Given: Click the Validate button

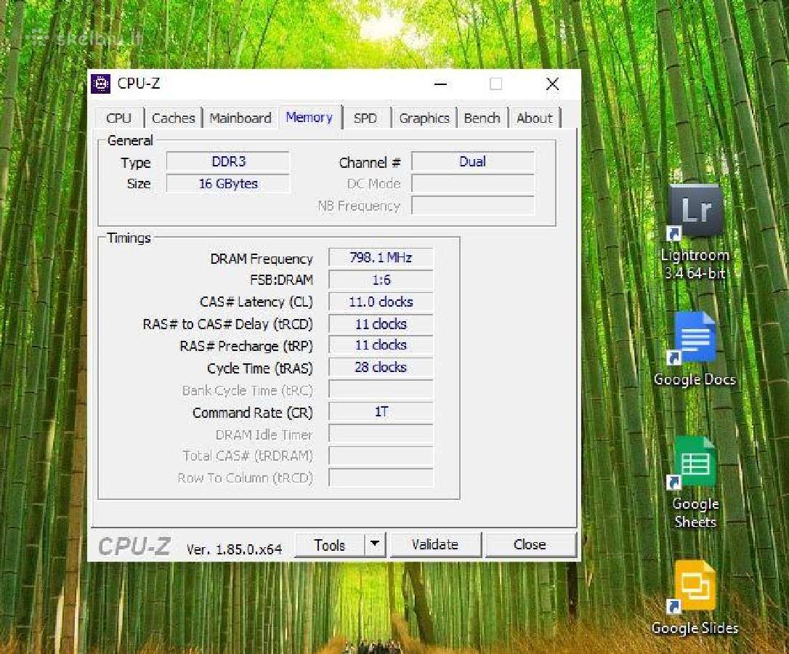Looking at the screenshot, I should [435, 545].
